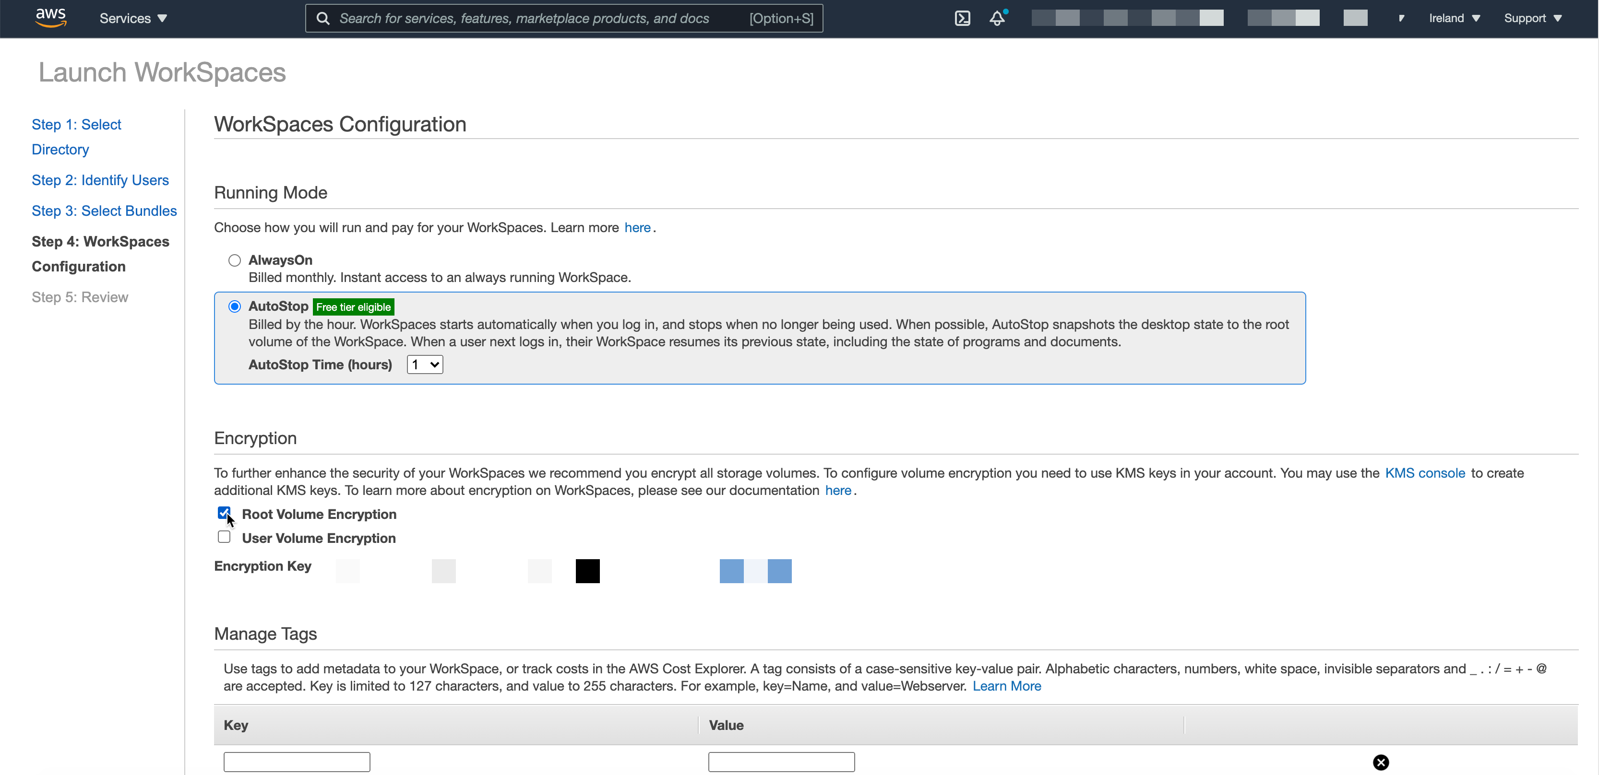Go to Step 5: Review
This screenshot has width=1599, height=775.
pyautogui.click(x=80, y=296)
